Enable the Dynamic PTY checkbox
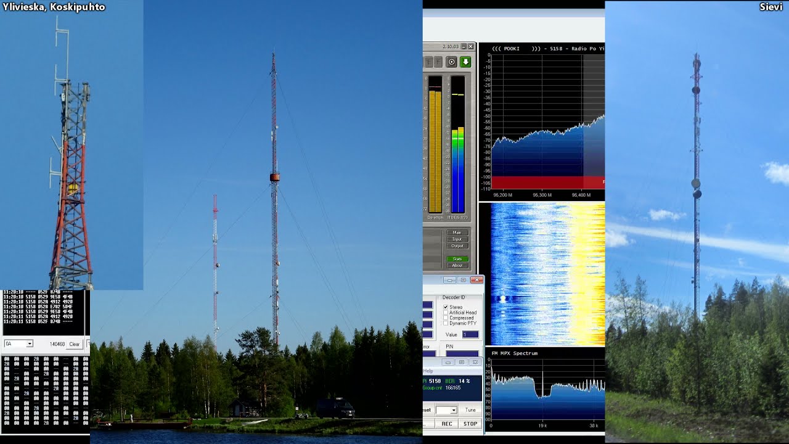Screen dimensions: 789x444 click(x=446, y=323)
